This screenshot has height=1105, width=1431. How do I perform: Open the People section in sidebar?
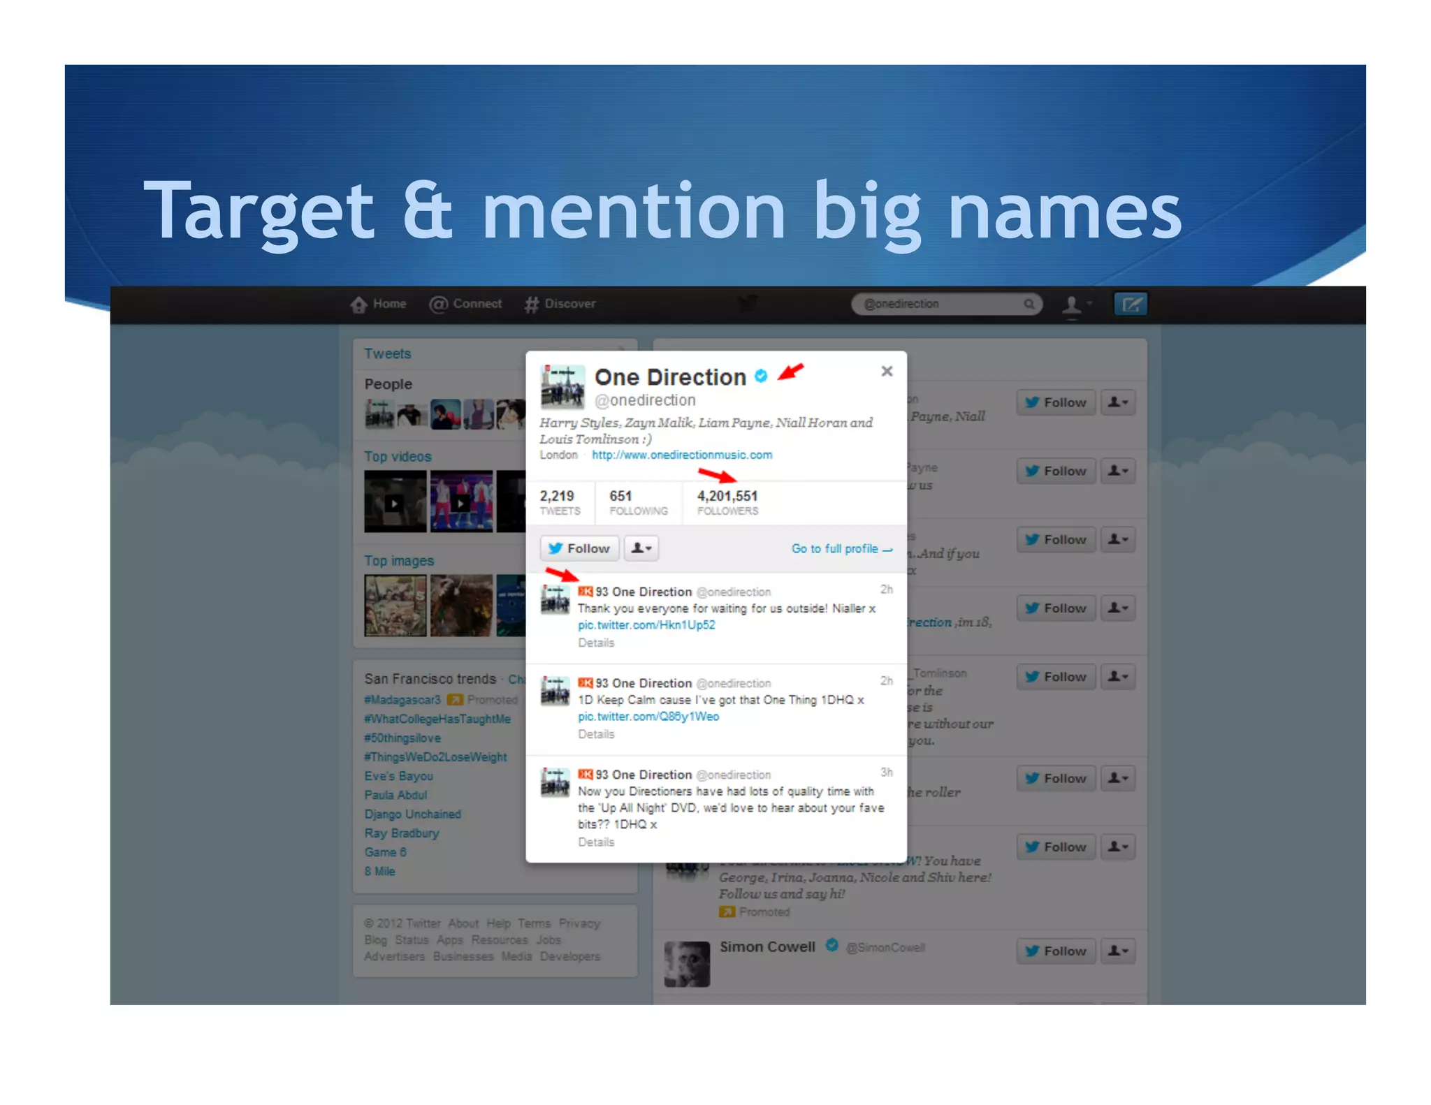[x=388, y=384]
